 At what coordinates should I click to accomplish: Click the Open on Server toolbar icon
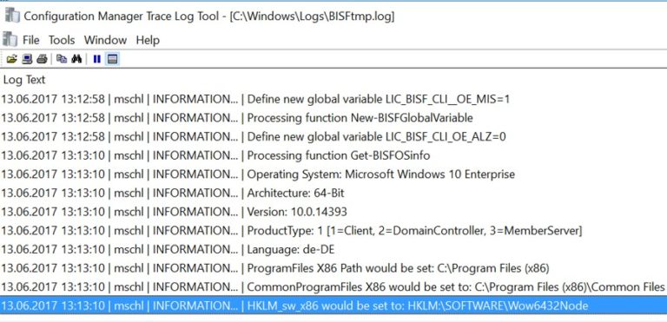27,59
